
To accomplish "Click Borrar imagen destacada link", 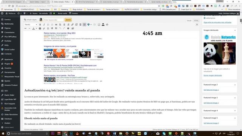I will 213,76.
